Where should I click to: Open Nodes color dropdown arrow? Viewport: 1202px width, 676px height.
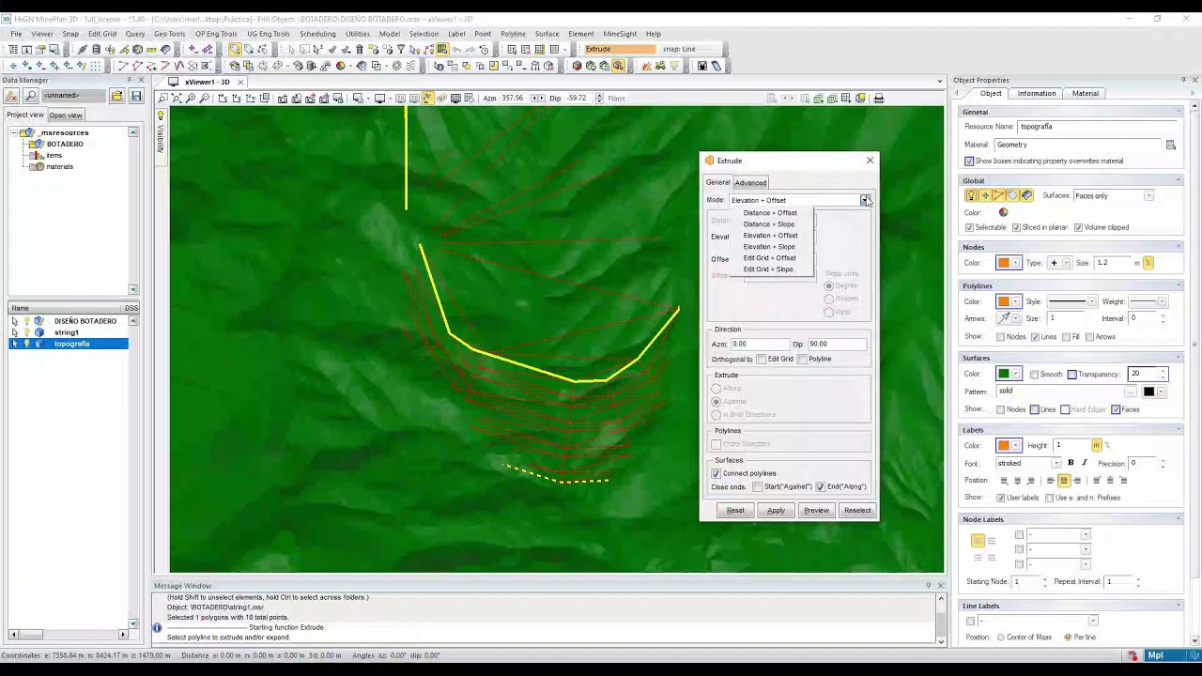coord(1015,263)
